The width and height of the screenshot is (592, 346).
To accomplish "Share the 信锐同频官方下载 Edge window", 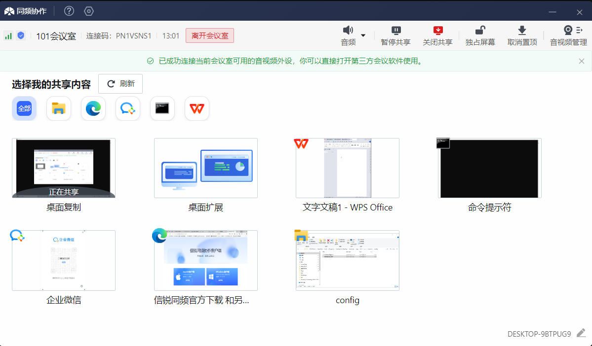I will (x=206, y=260).
